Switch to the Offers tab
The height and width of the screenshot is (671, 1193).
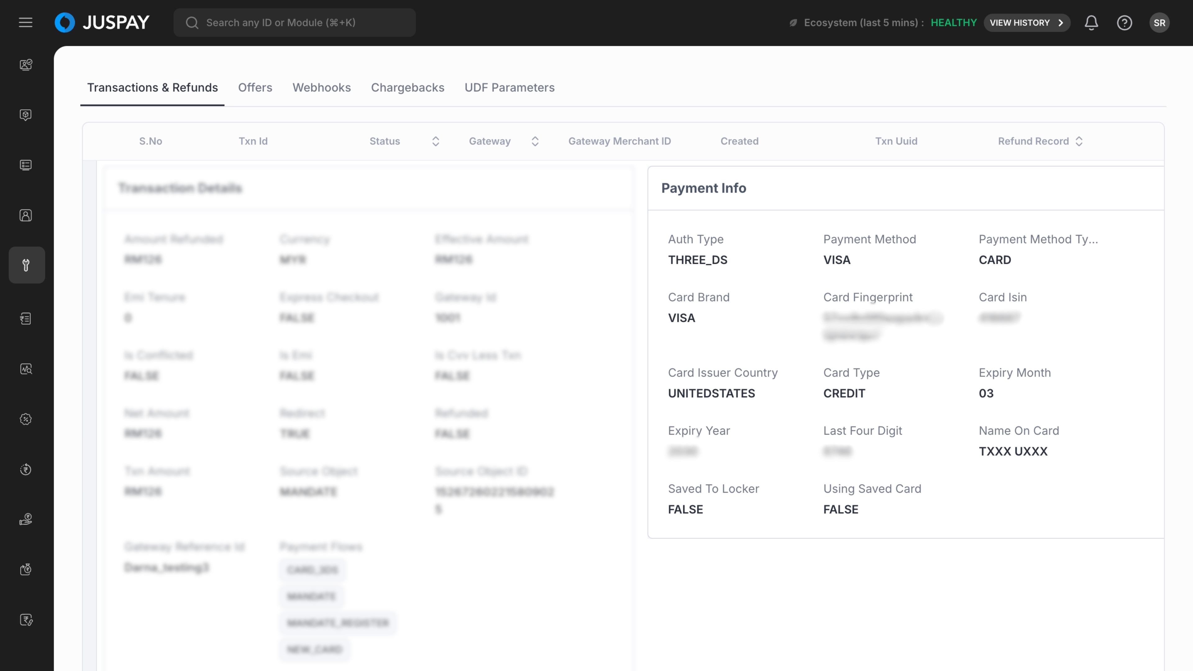pyautogui.click(x=255, y=88)
